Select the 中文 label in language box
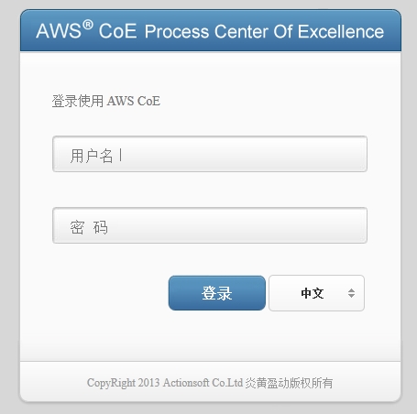 pos(313,293)
